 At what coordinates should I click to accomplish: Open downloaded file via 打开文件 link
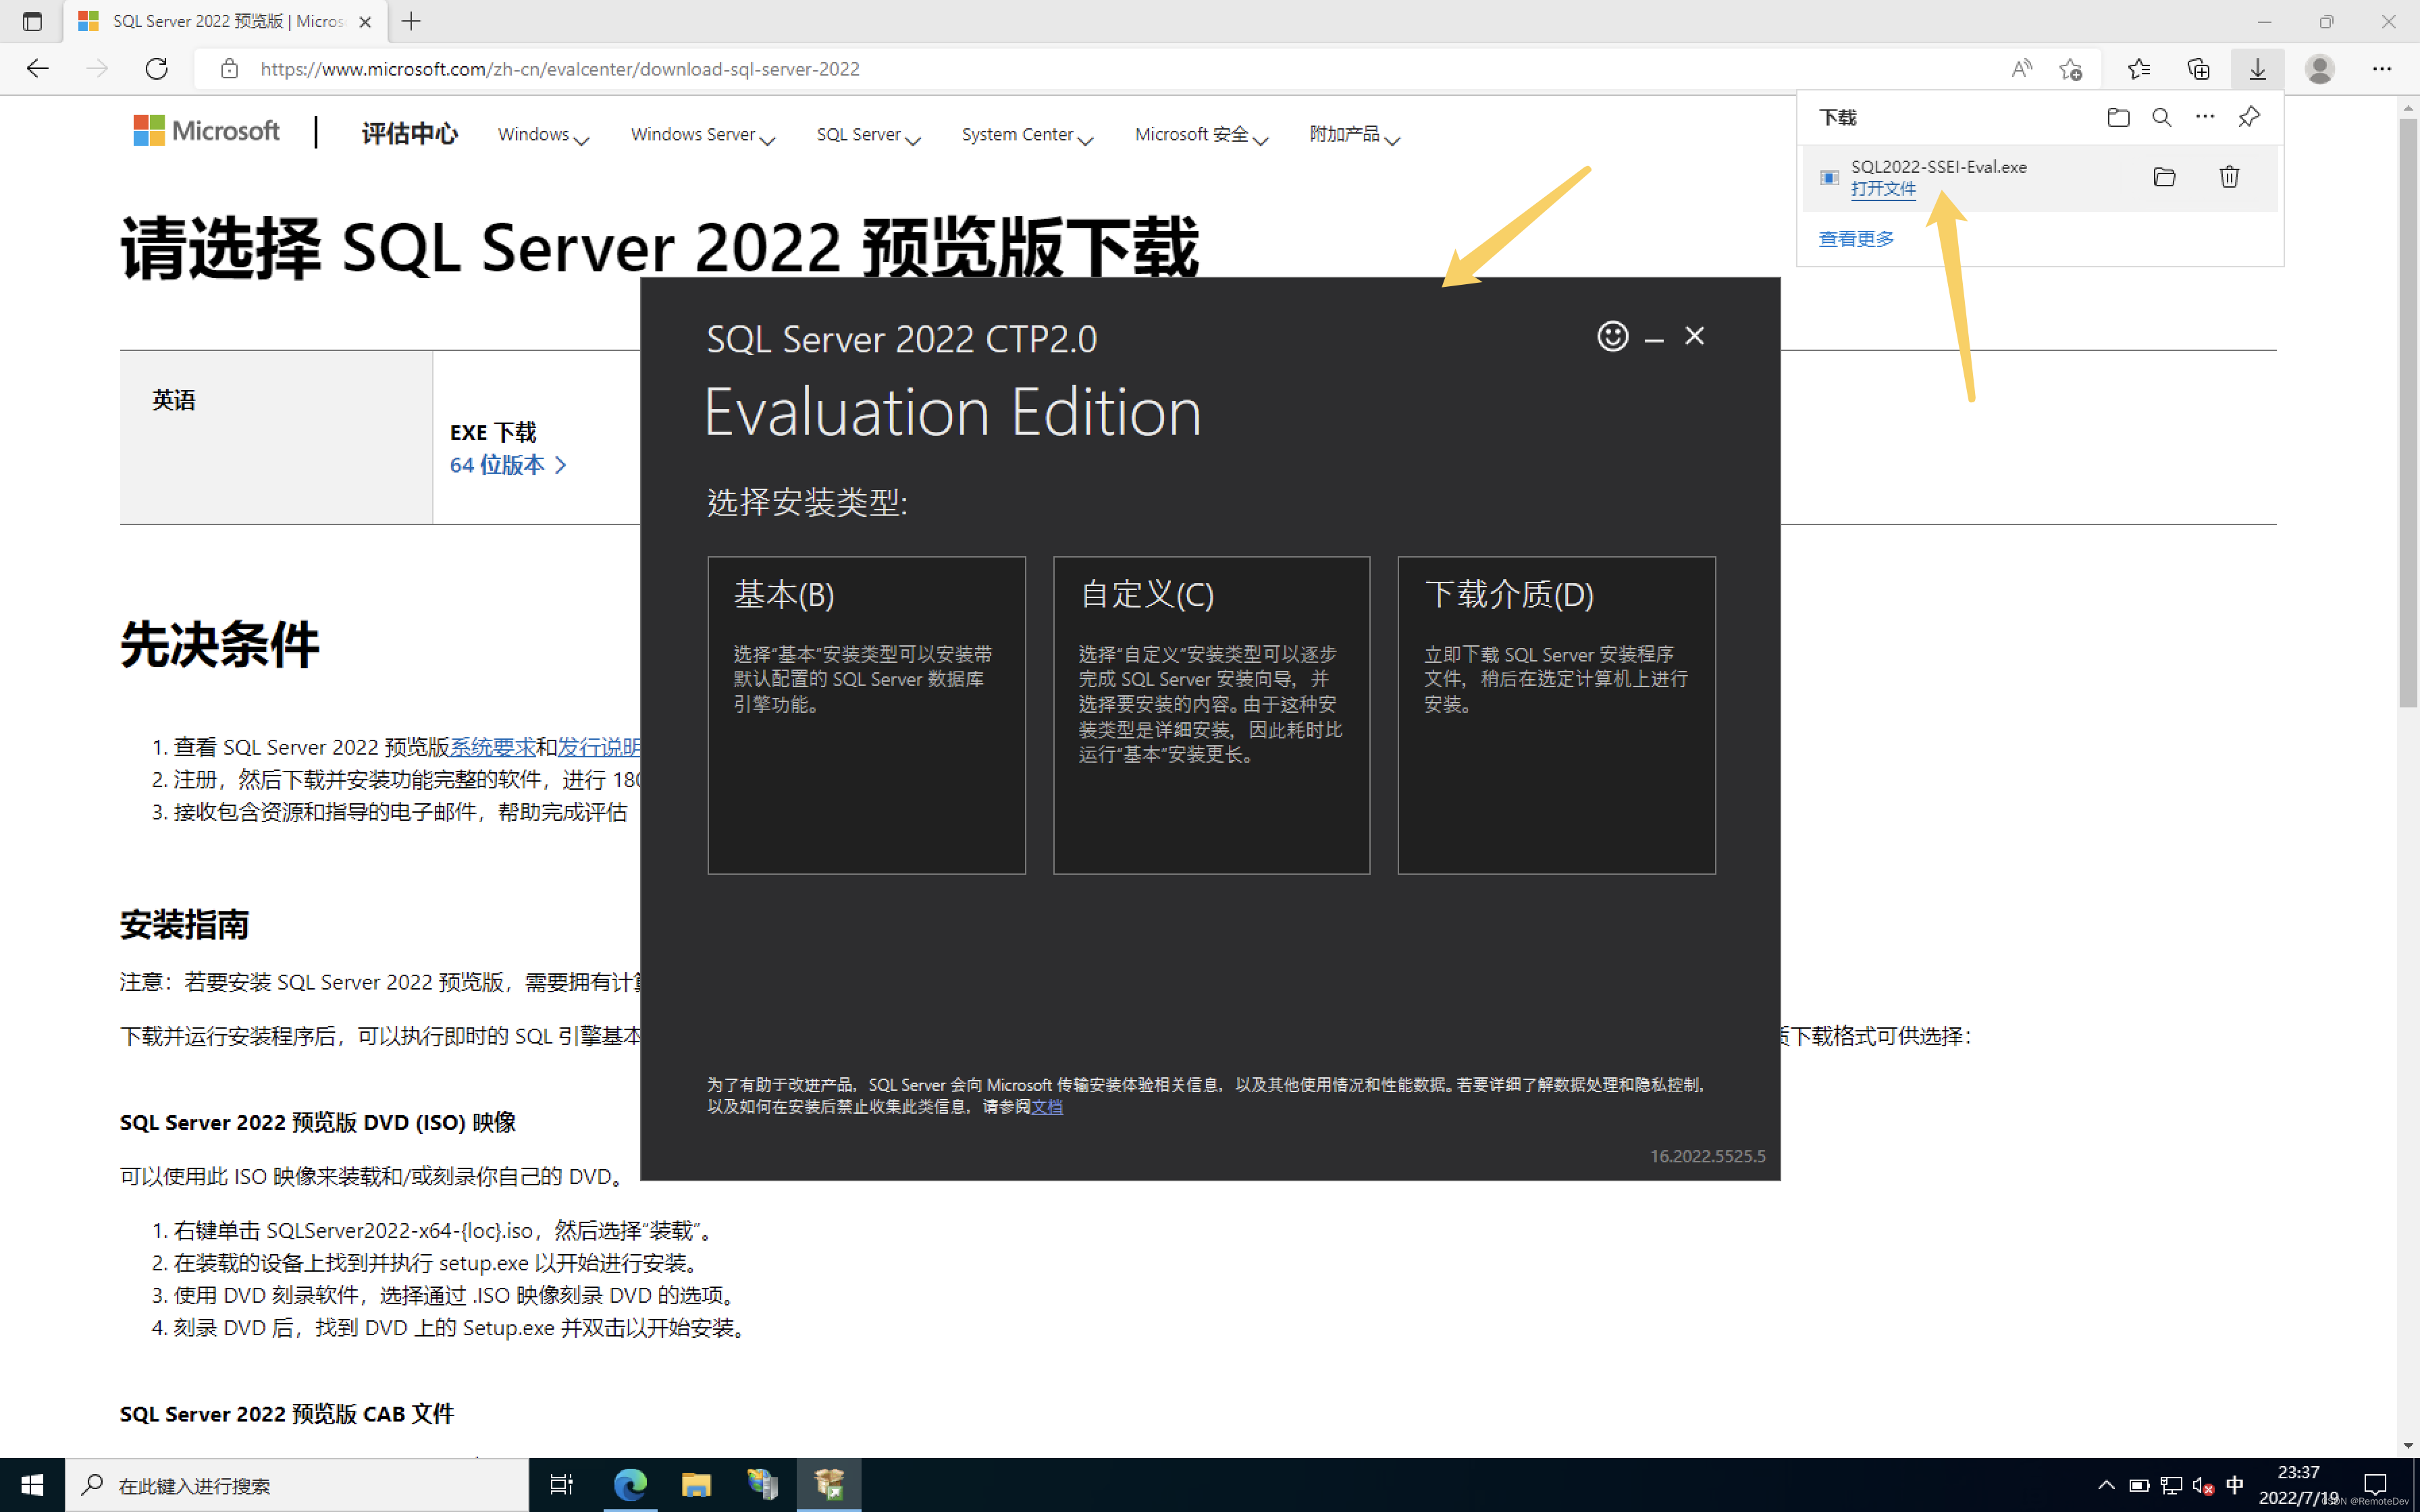tap(1883, 188)
